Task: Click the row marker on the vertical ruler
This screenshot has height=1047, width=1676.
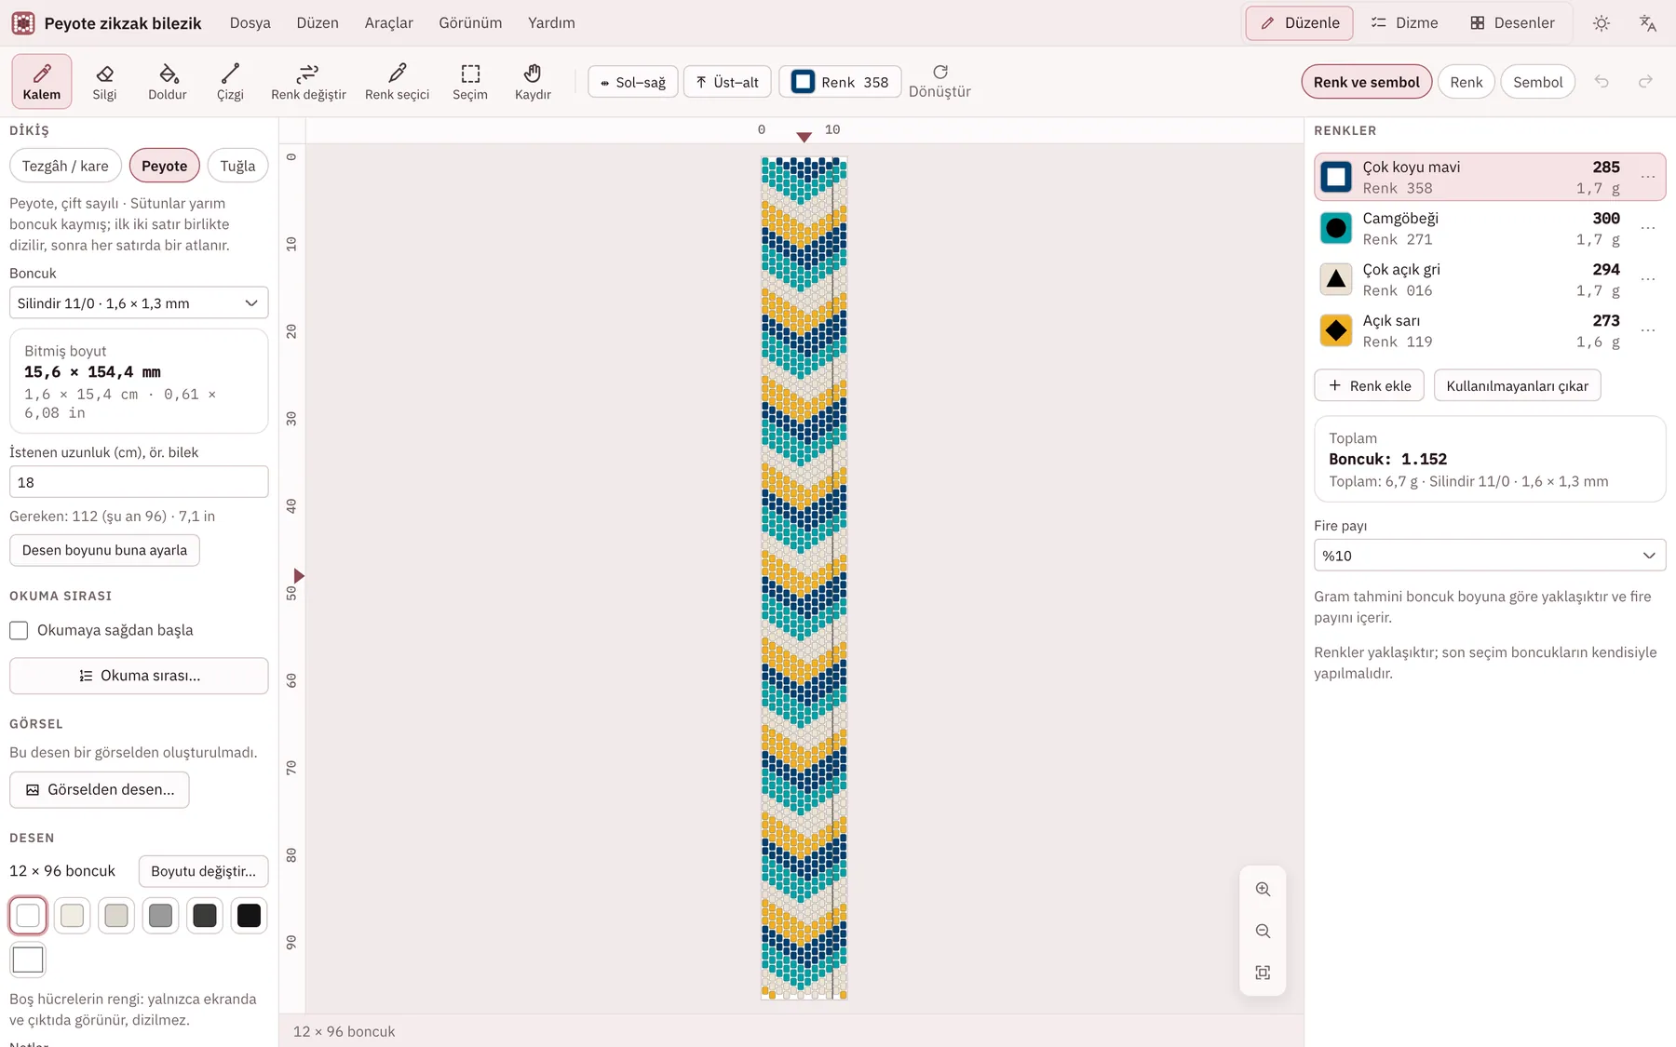Action: tap(299, 576)
